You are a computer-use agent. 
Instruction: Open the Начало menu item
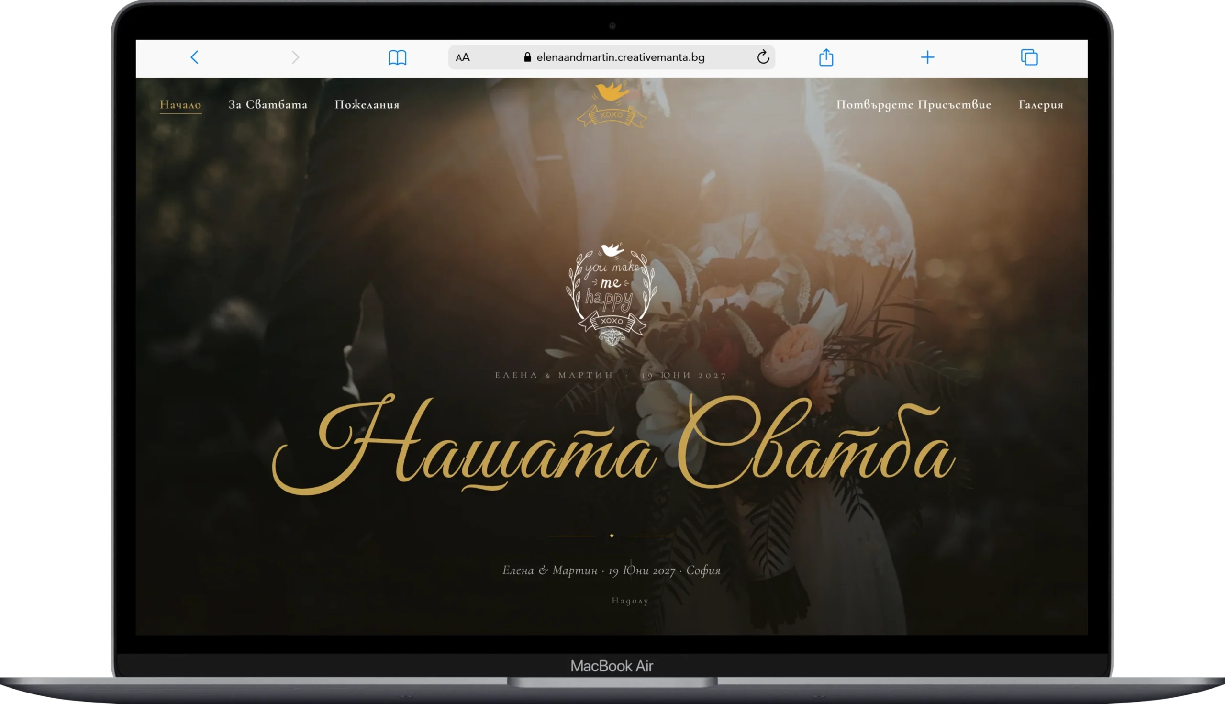click(180, 104)
